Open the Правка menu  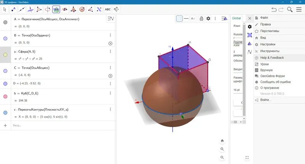tap(279, 24)
